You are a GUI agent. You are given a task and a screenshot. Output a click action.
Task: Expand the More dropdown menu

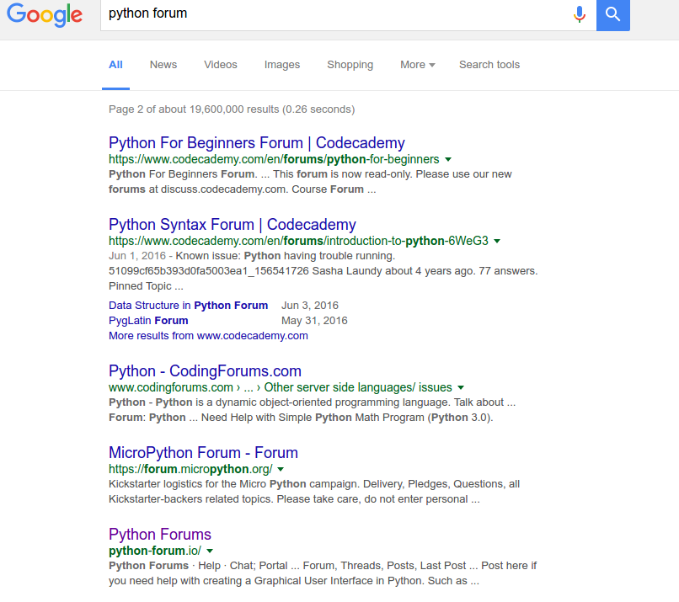[x=417, y=65]
